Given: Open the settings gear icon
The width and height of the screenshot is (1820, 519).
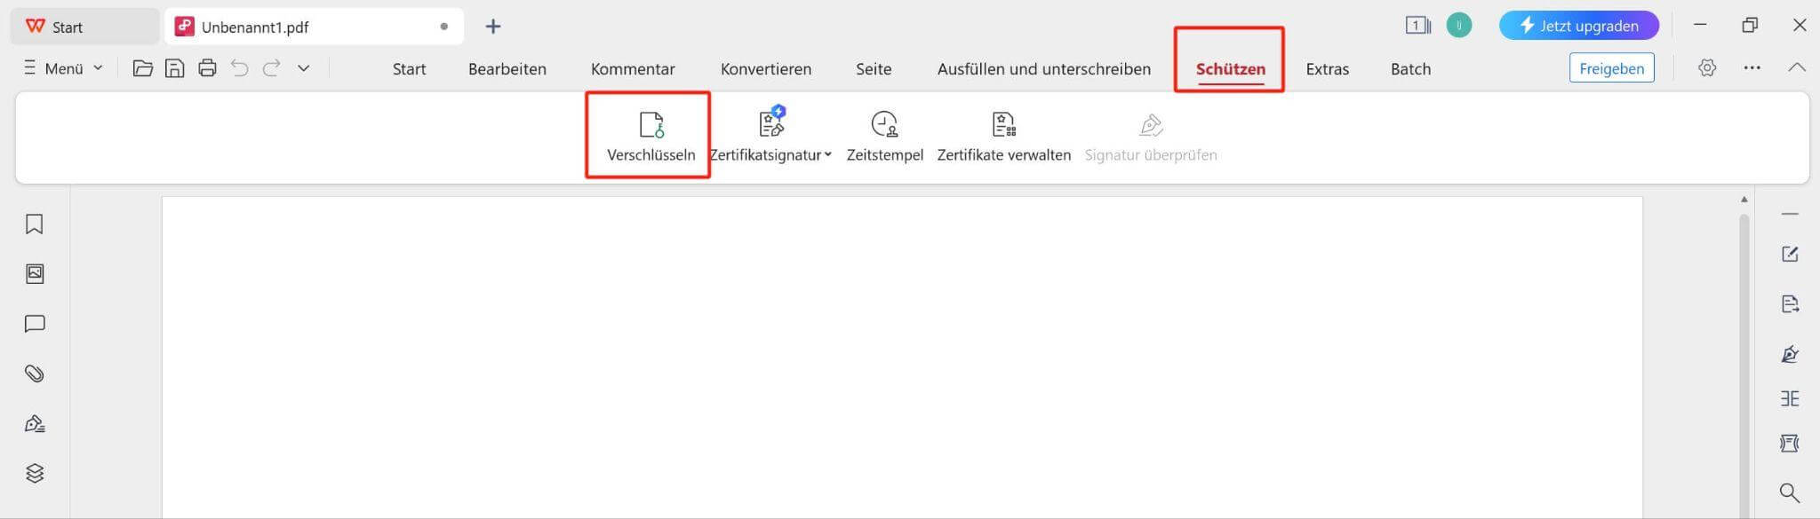Looking at the screenshot, I should [x=1706, y=68].
